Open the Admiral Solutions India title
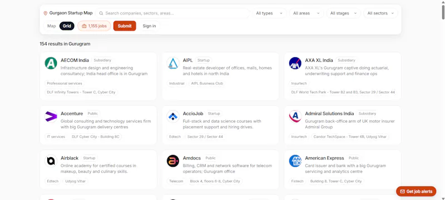This screenshot has height=200, width=445. click(329, 113)
